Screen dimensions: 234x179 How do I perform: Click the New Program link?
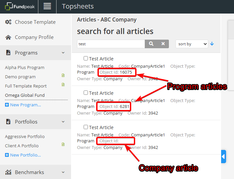(x=25, y=105)
